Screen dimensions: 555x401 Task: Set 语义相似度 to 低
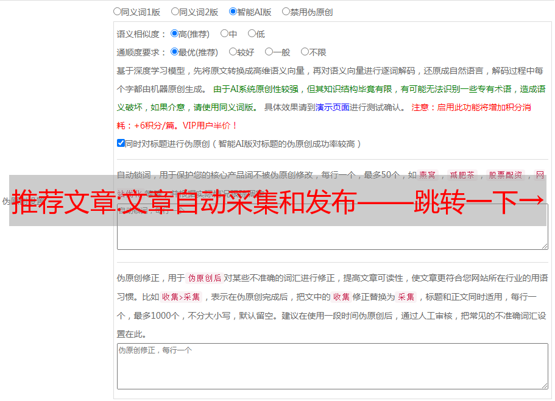click(x=252, y=34)
